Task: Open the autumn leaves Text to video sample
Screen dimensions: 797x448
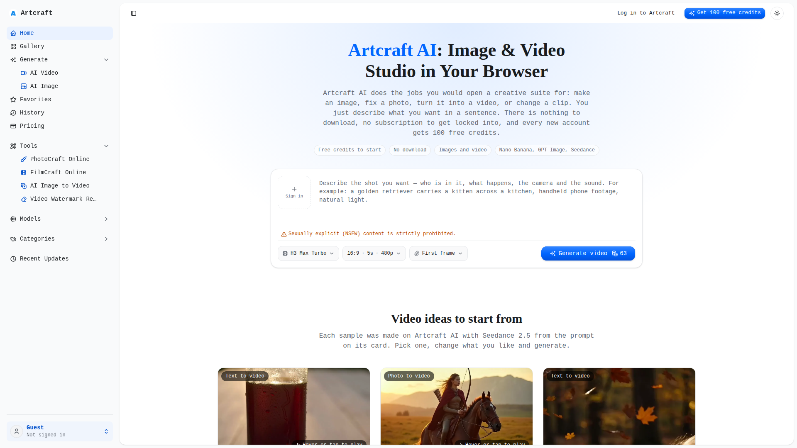Action: 619,407
